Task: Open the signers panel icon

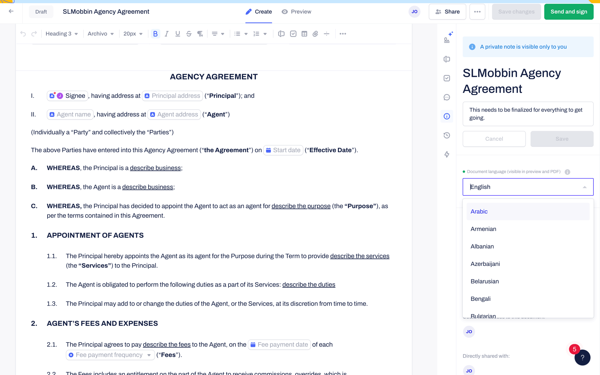Action: coord(447,40)
